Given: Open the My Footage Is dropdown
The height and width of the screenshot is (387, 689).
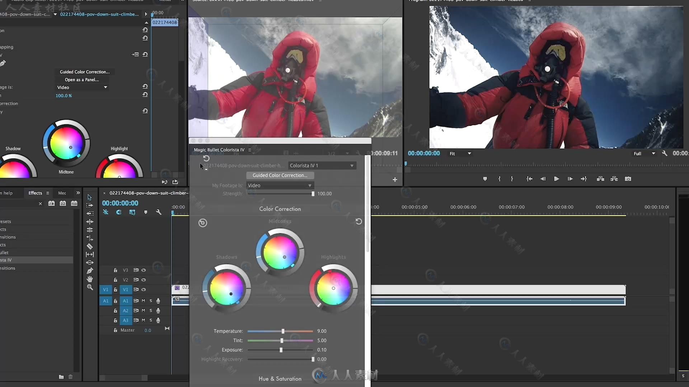Looking at the screenshot, I should (279, 185).
